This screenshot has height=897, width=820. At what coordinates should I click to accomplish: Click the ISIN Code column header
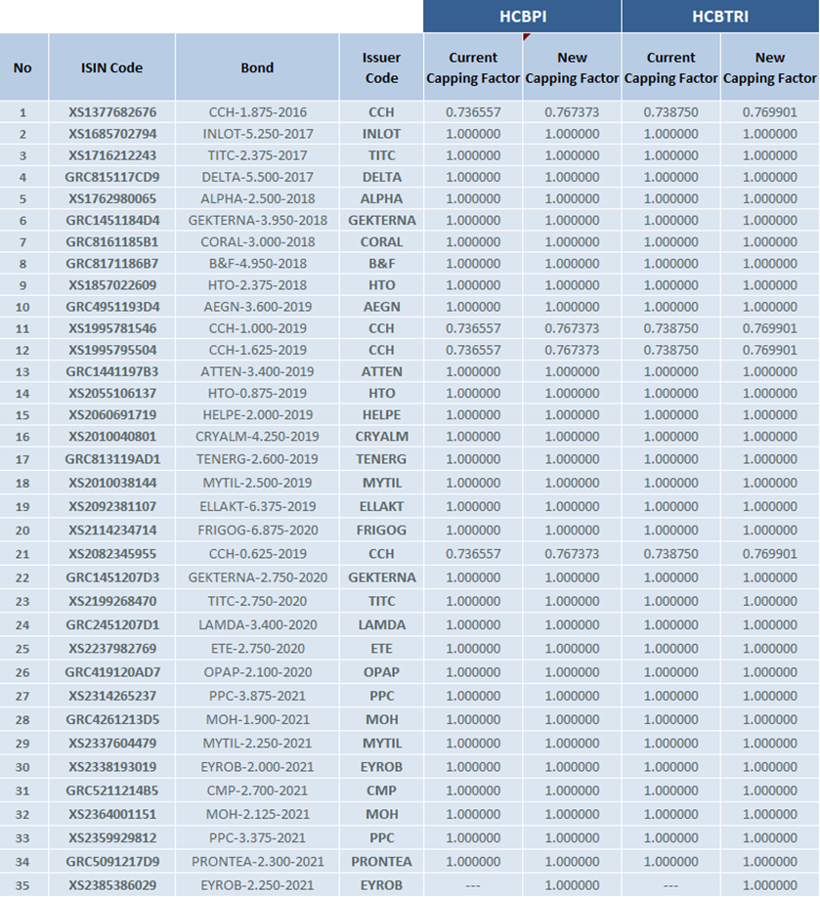pyautogui.click(x=111, y=67)
